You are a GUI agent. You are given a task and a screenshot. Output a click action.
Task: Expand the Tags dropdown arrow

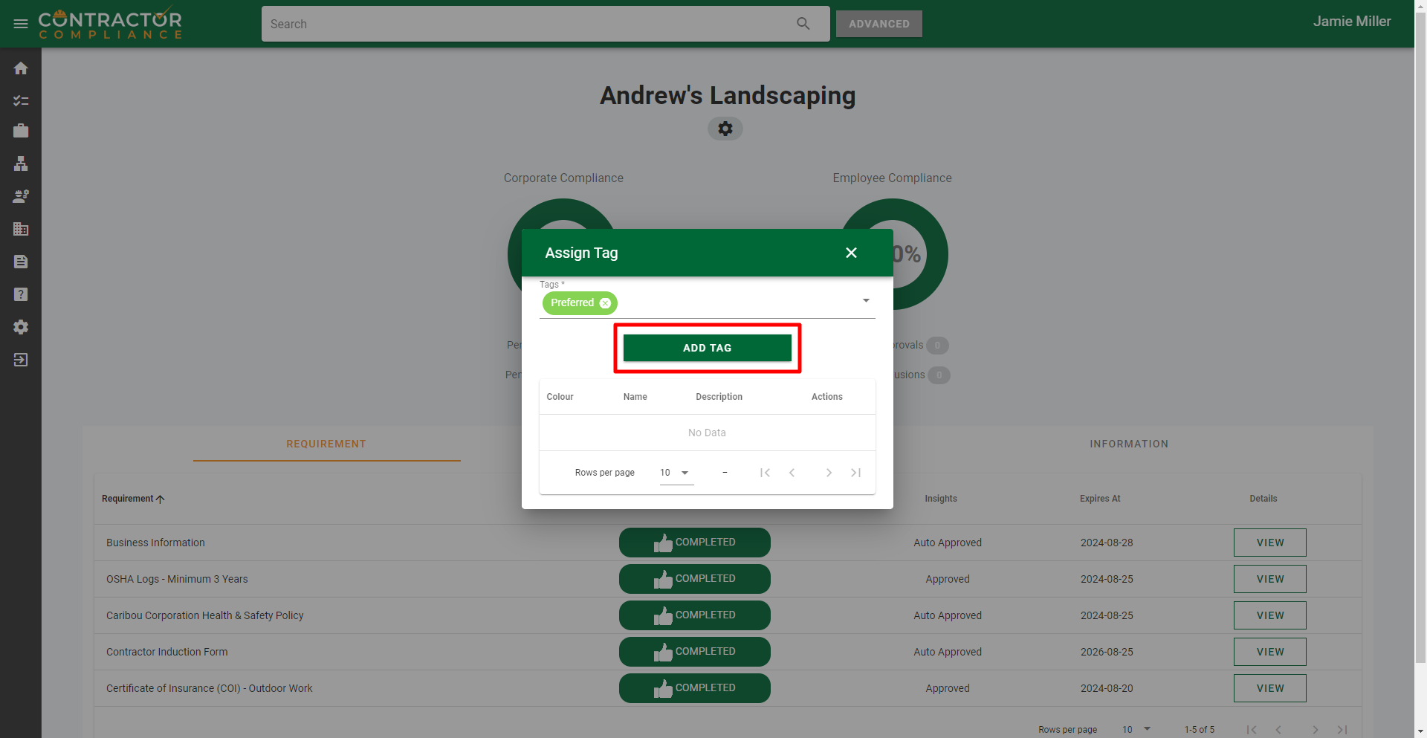pos(866,300)
